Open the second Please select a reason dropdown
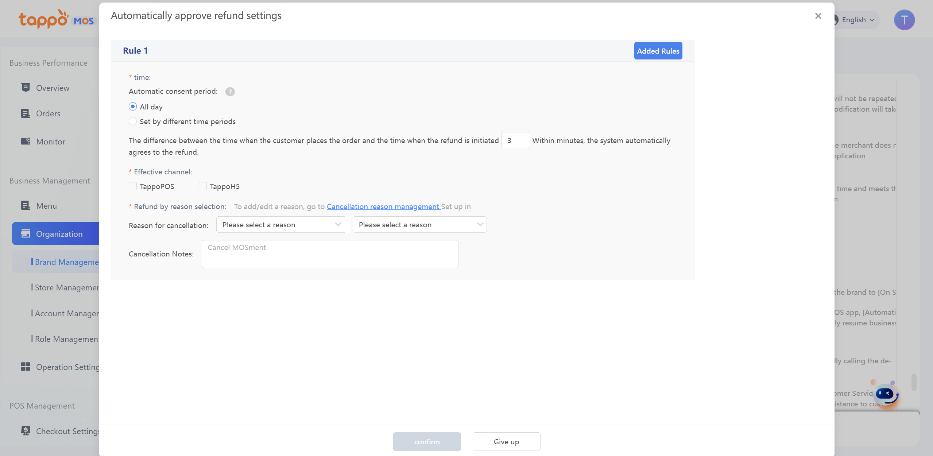The height and width of the screenshot is (456, 933). (x=419, y=225)
